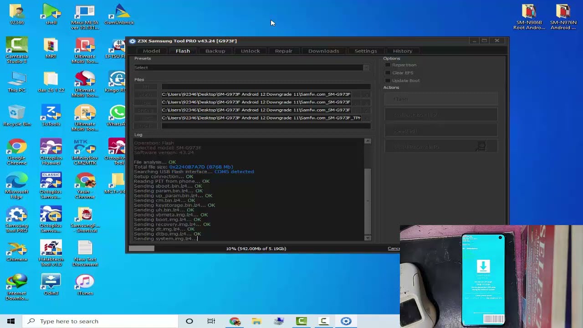Screen dimensions: 583x328
Task: Launch Internet Download Manager desktop icon
Action: pos(17,287)
